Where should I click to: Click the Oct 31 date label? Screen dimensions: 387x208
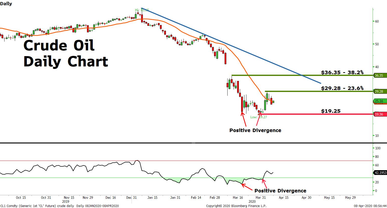click(46, 197)
